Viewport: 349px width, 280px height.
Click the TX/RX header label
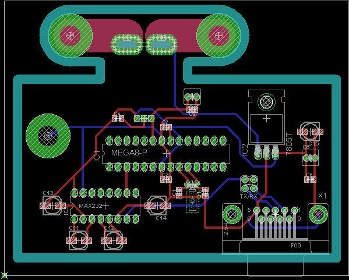[249, 197]
